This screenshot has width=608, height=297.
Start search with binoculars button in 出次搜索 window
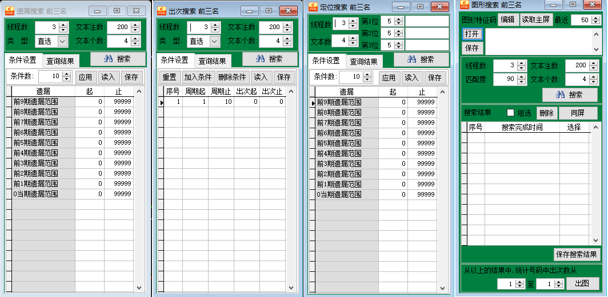[x=270, y=59]
